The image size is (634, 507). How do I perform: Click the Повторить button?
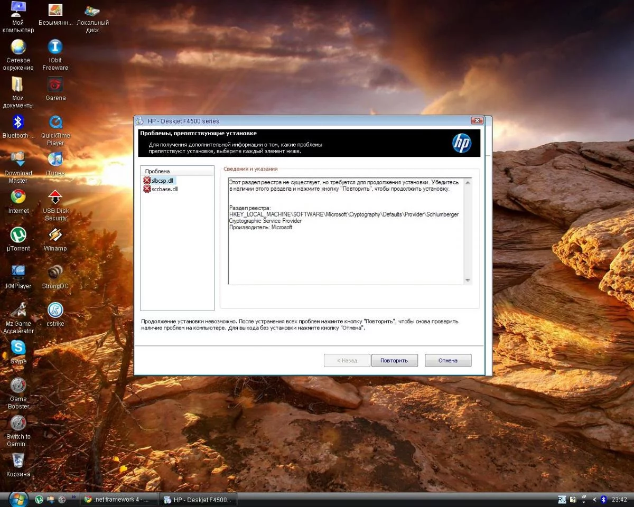pyautogui.click(x=394, y=361)
